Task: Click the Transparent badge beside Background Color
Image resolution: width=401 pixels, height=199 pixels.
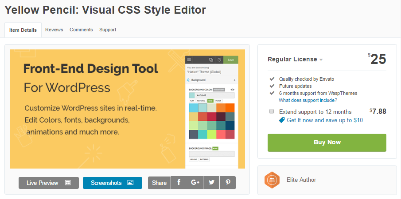Action: [x=219, y=90]
